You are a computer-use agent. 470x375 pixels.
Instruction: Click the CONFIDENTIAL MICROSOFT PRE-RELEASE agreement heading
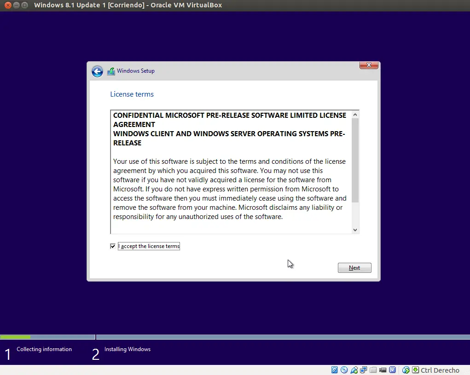(x=230, y=129)
